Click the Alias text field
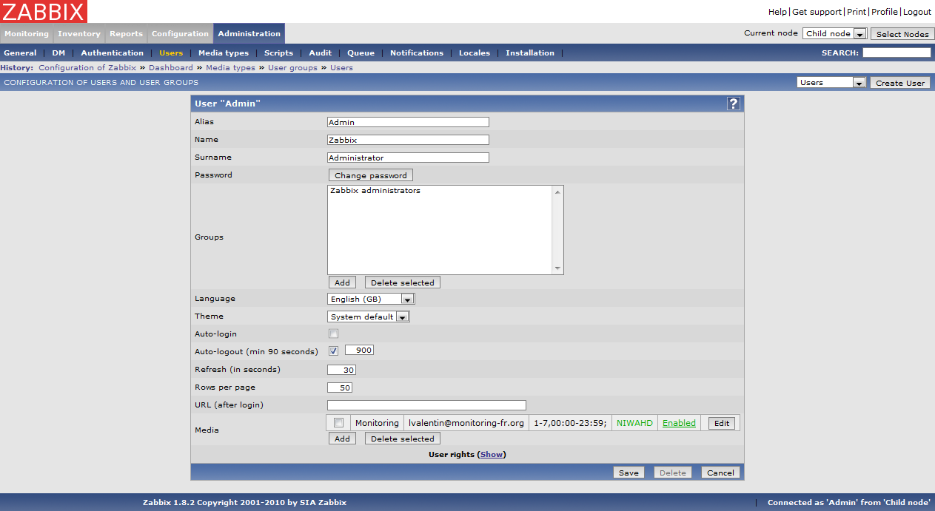This screenshot has width=935, height=511. point(408,123)
